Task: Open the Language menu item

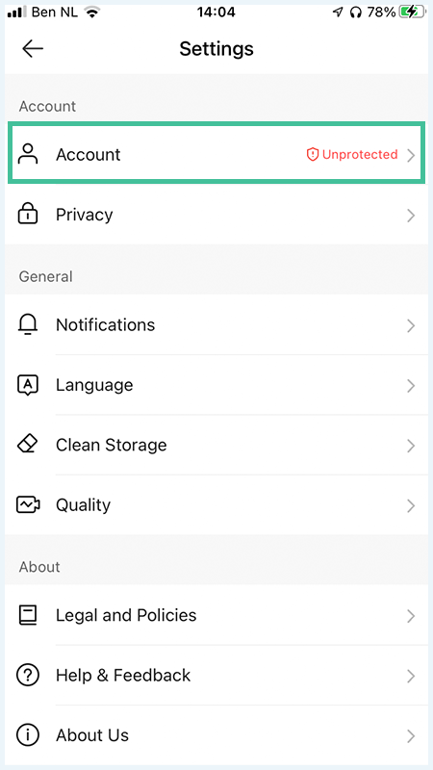Action: (x=216, y=385)
